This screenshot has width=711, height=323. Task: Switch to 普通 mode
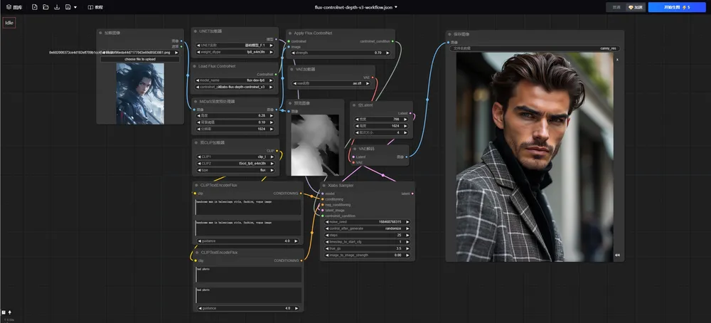point(616,7)
